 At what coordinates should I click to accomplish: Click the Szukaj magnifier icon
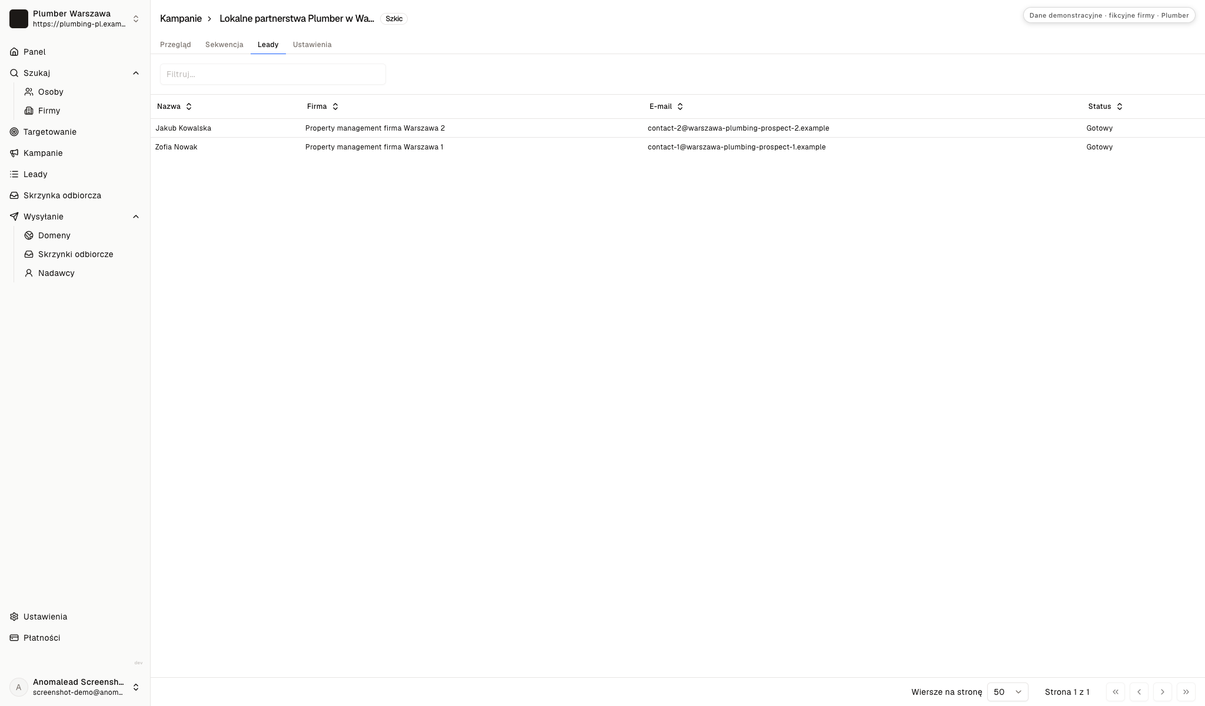tap(14, 73)
